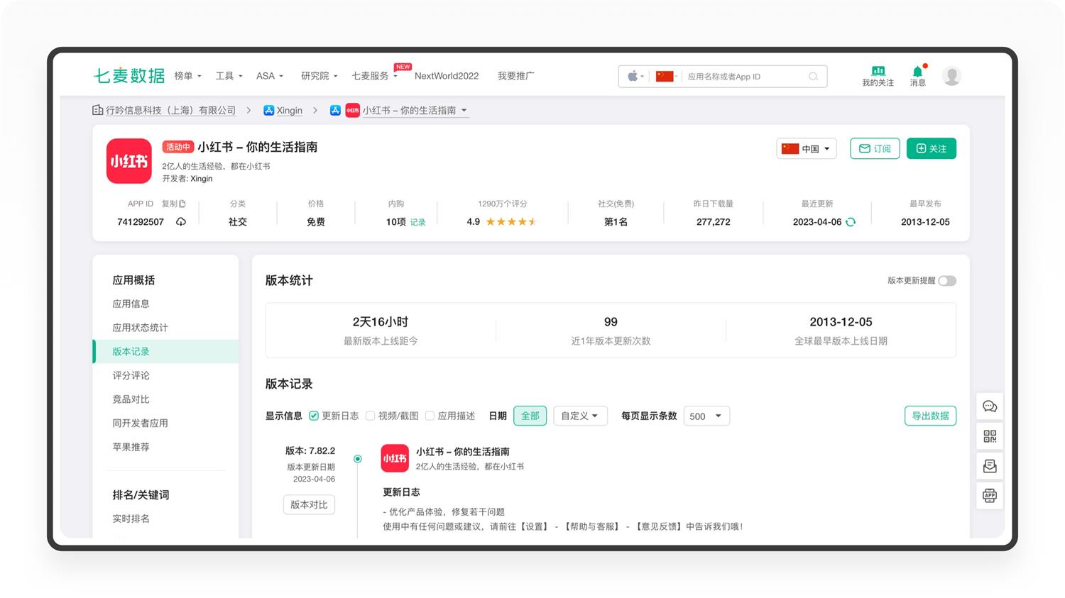Click the App Store icon before Xingin
This screenshot has height=598, width=1065.
pos(268,111)
